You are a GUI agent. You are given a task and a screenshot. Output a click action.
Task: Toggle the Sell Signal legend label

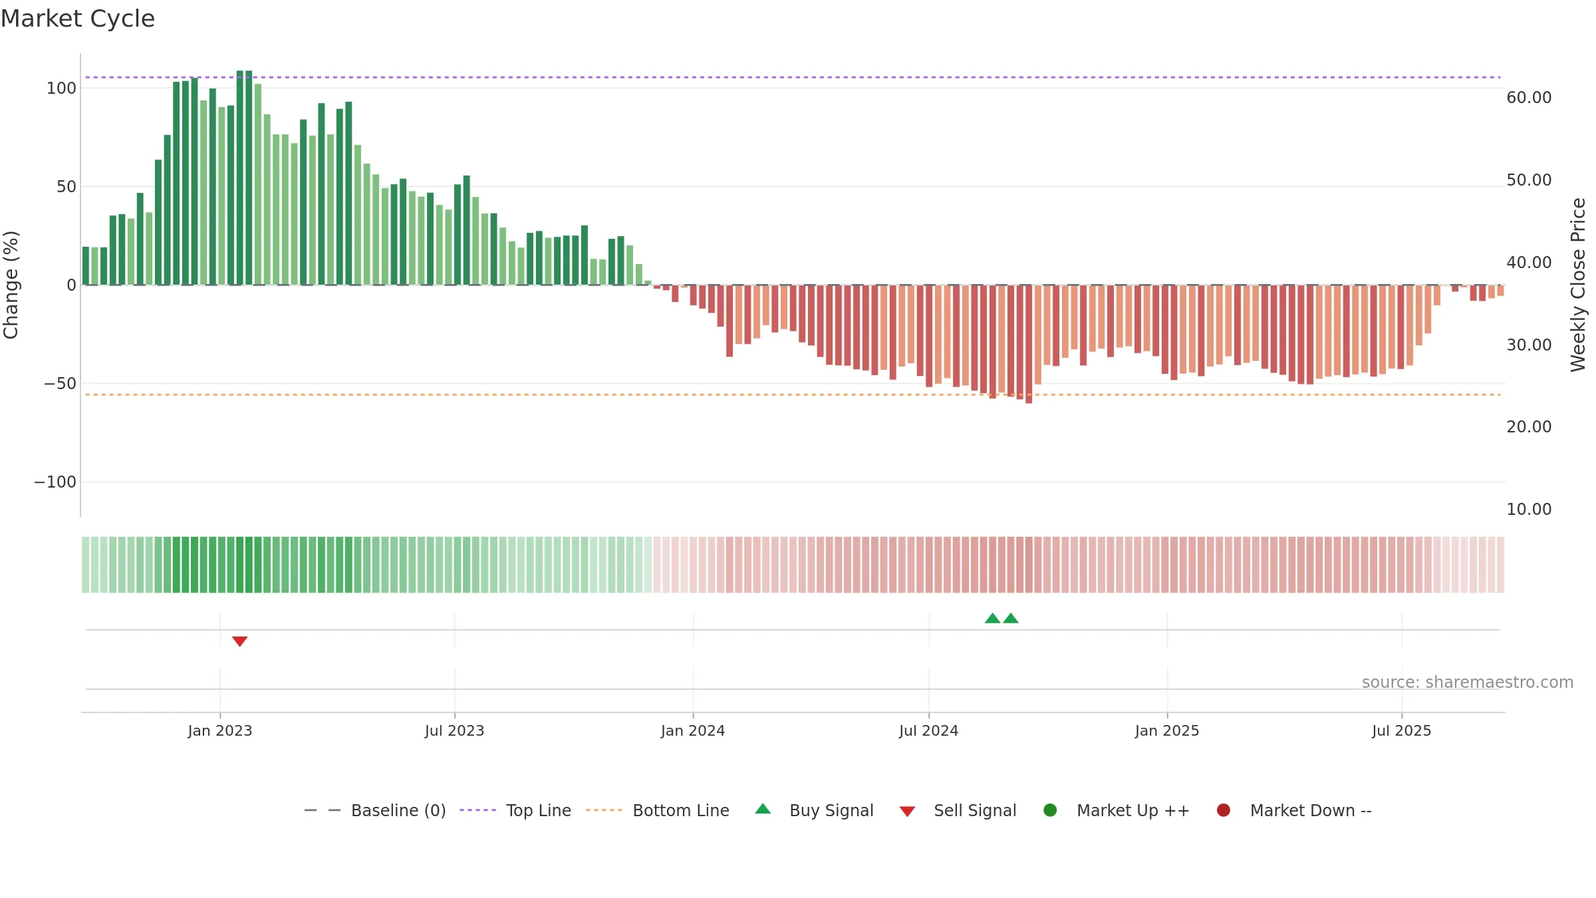point(975,810)
